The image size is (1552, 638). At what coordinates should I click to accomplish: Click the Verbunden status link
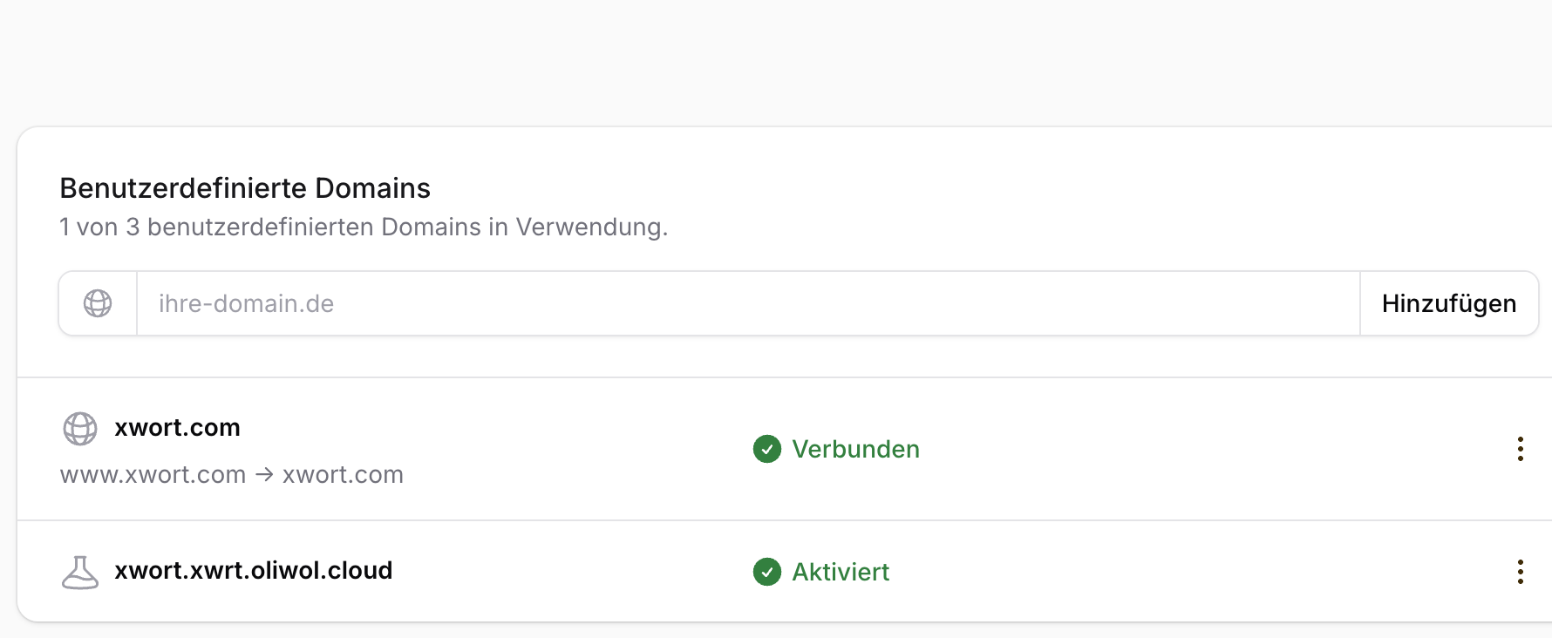(x=855, y=449)
